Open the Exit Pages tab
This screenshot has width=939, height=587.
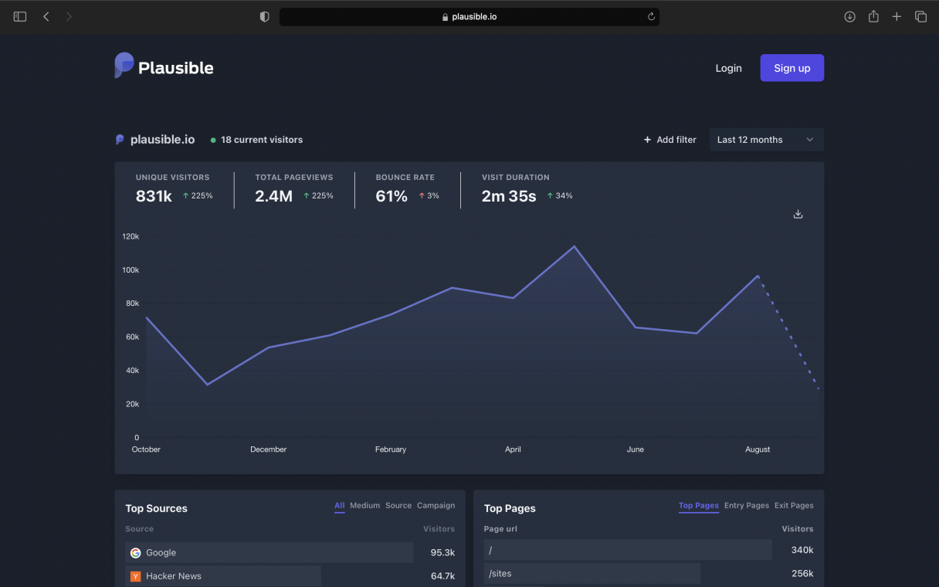tap(794, 505)
